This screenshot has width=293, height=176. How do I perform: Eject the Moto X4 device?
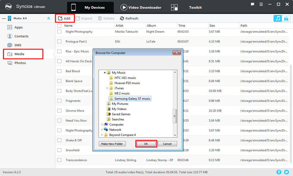pyautogui.click(x=49, y=18)
